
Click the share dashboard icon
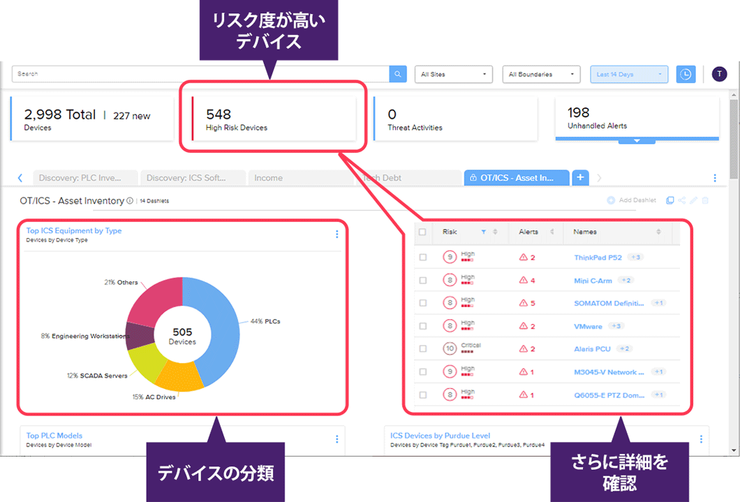(681, 200)
